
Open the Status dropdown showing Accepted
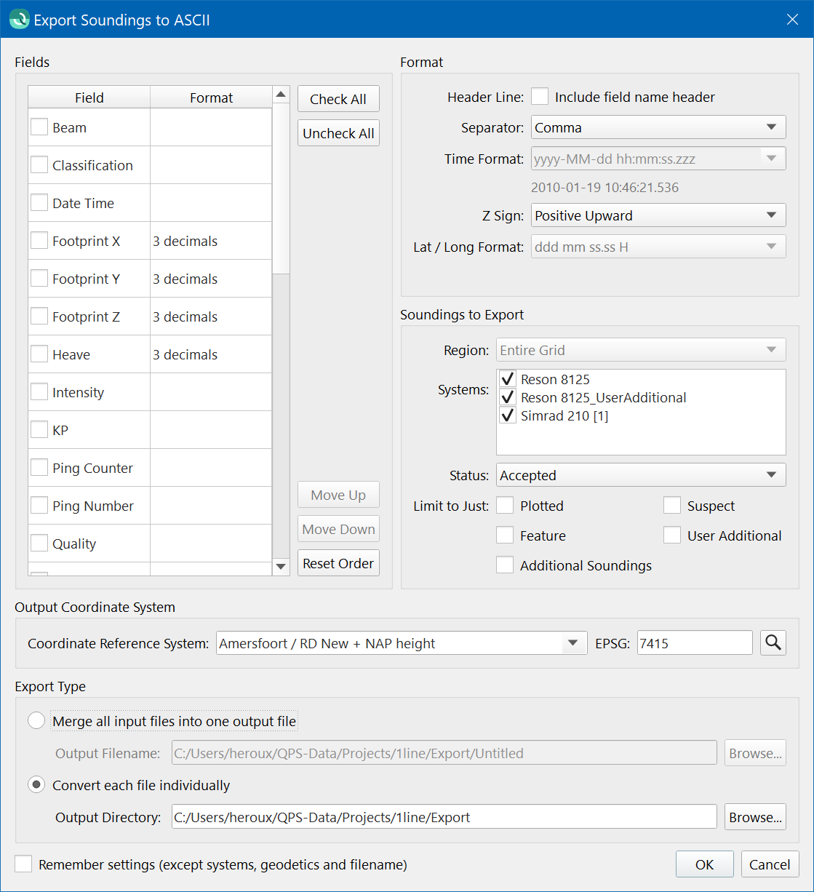[x=641, y=475]
